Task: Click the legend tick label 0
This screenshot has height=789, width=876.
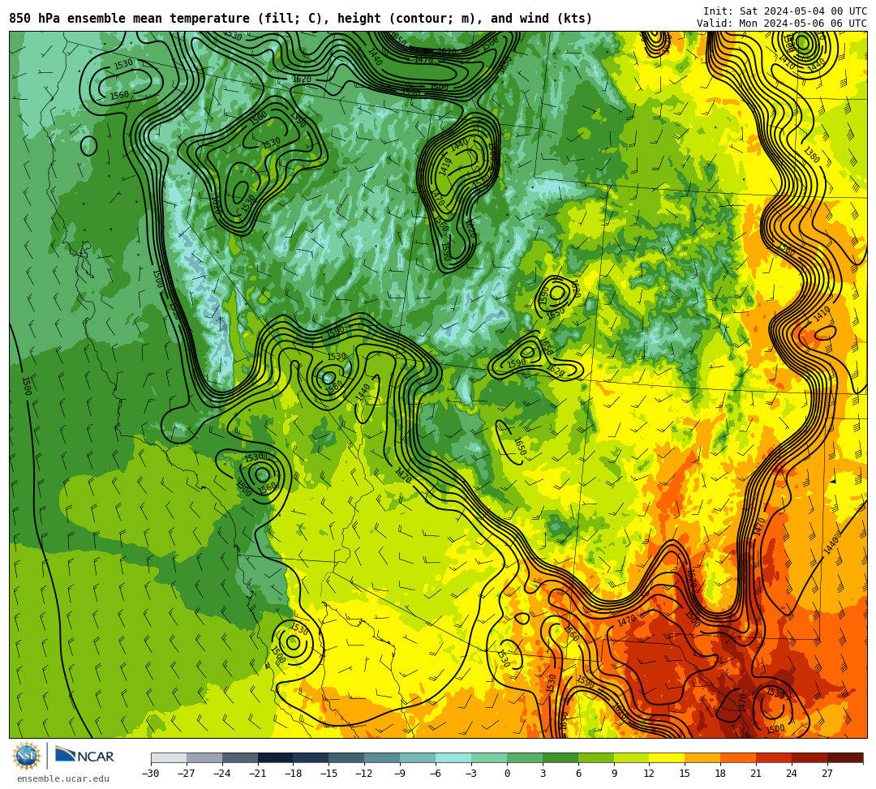Action: (507, 774)
